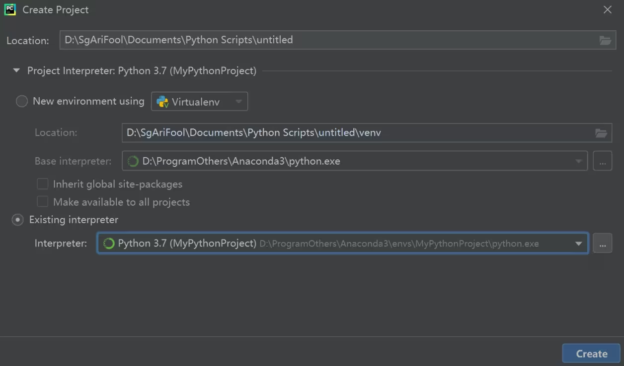
Task: Open the Virtualenv environment type dropdown
Action: click(199, 102)
